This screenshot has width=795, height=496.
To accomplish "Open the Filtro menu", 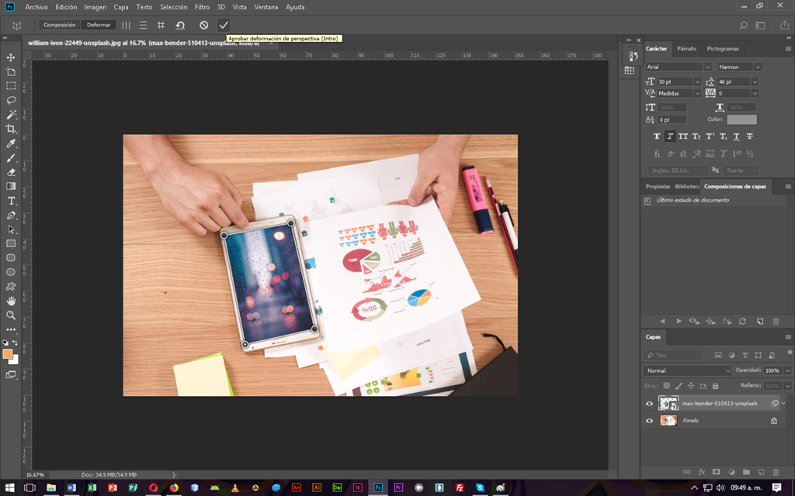I will click(x=202, y=7).
